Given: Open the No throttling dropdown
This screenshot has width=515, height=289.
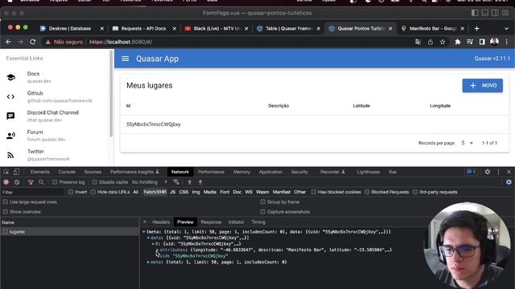Looking at the screenshot, I should click(150, 182).
